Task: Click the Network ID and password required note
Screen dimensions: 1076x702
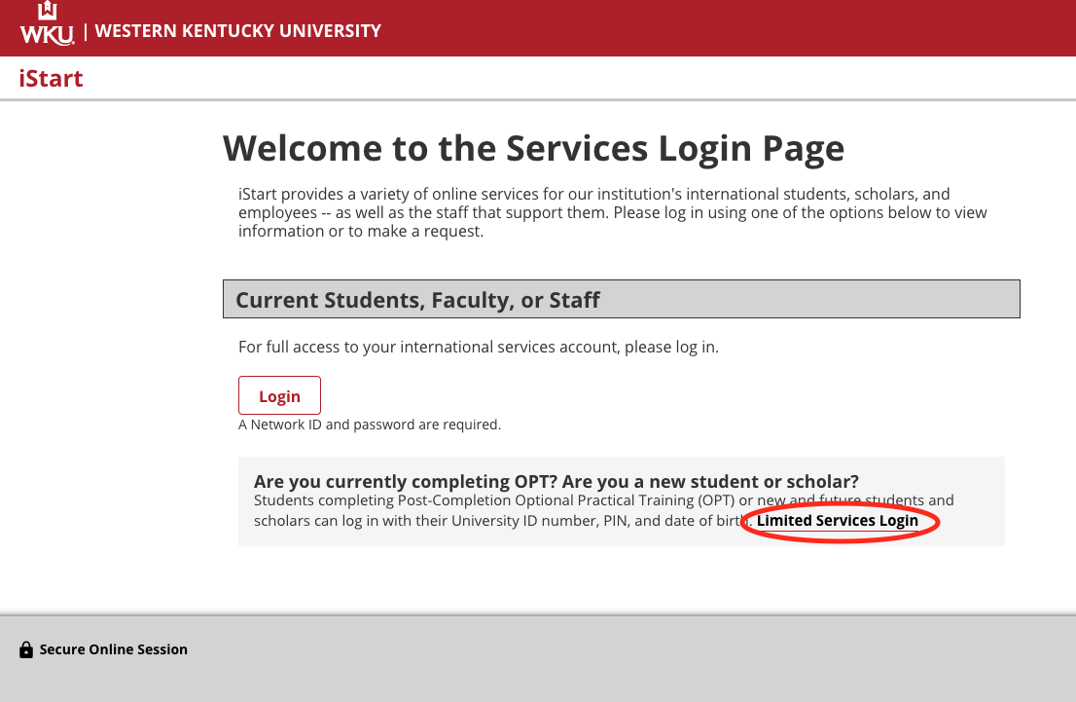Action: [x=370, y=425]
